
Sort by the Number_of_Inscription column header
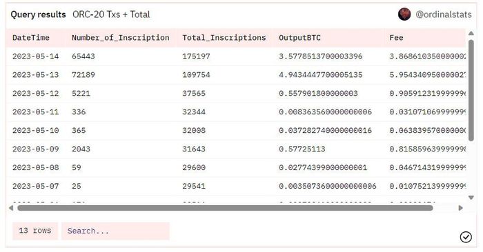point(121,38)
